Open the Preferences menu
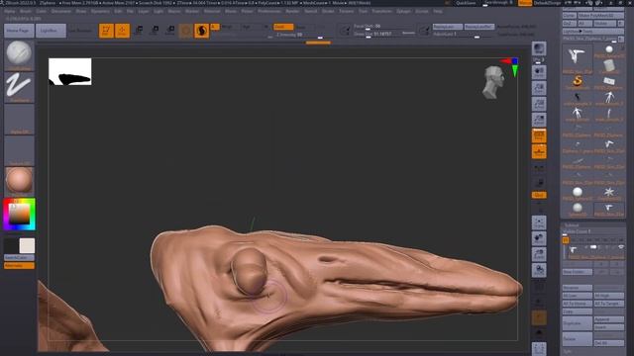634x356 pixels. (x=269, y=11)
